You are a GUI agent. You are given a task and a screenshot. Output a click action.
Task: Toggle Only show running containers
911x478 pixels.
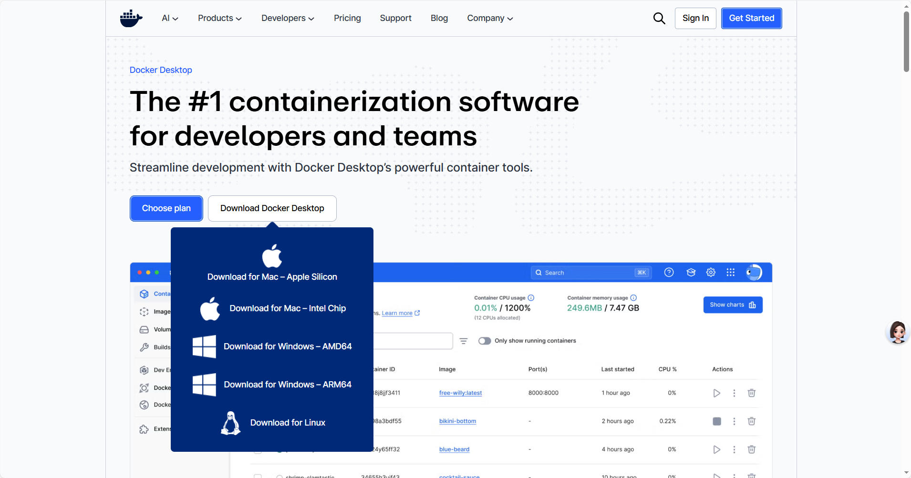(485, 341)
